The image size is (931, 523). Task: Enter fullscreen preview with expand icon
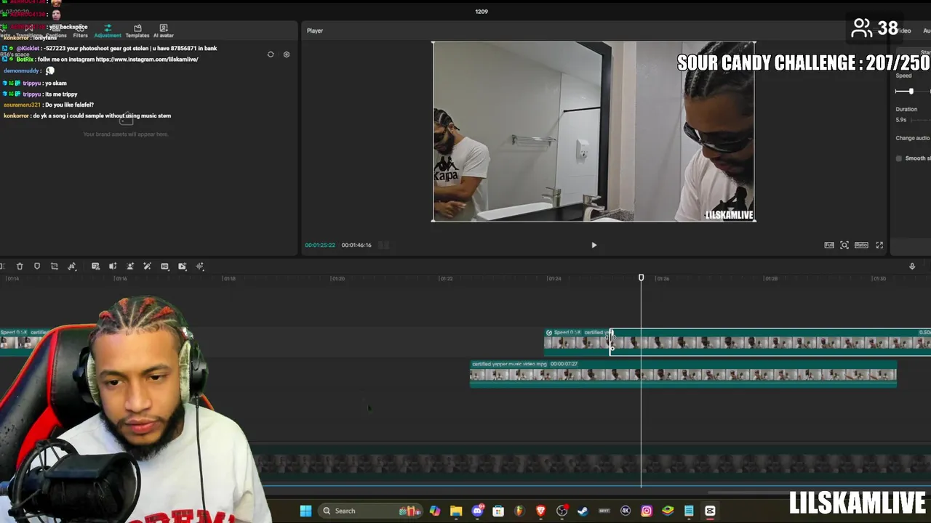point(879,246)
